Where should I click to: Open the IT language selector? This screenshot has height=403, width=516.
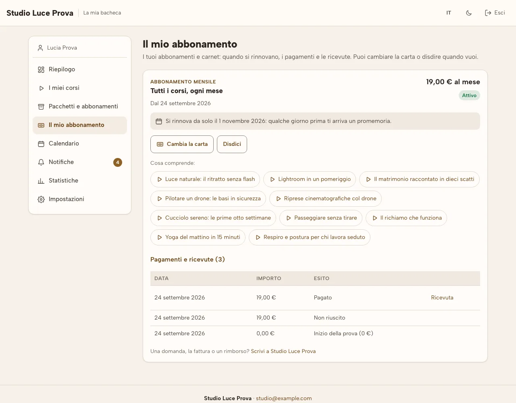point(449,13)
